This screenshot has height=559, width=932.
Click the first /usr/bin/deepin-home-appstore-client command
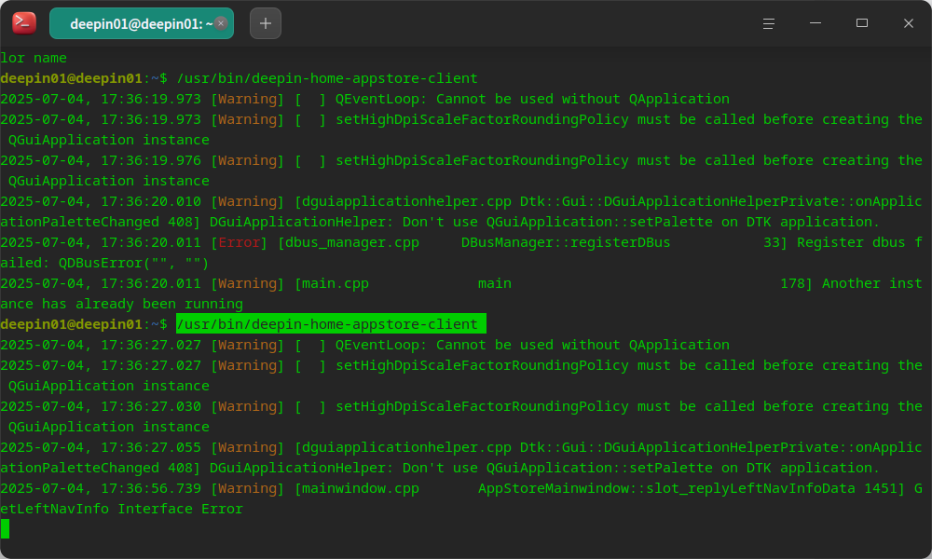327,78
